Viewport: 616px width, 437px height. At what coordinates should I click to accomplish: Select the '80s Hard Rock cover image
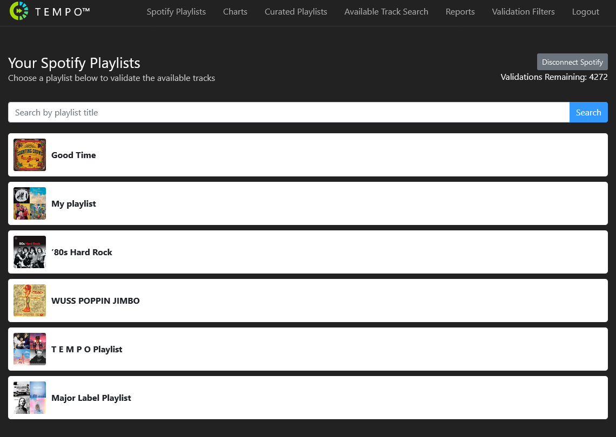30,252
